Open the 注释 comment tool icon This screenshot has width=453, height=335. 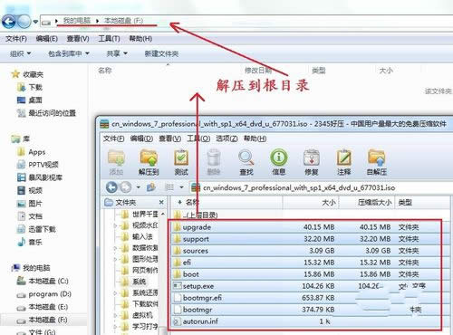point(344,162)
